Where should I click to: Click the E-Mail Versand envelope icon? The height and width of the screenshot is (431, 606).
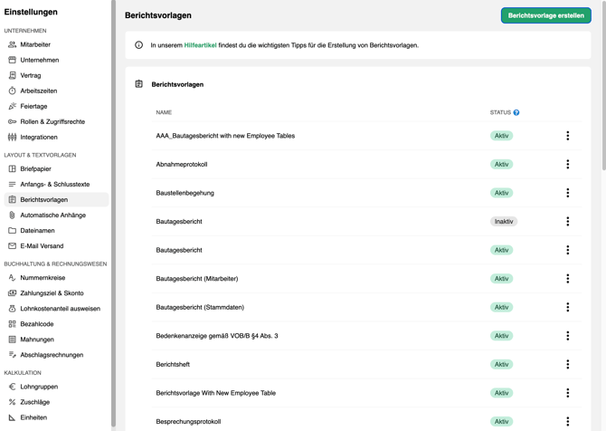13,246
